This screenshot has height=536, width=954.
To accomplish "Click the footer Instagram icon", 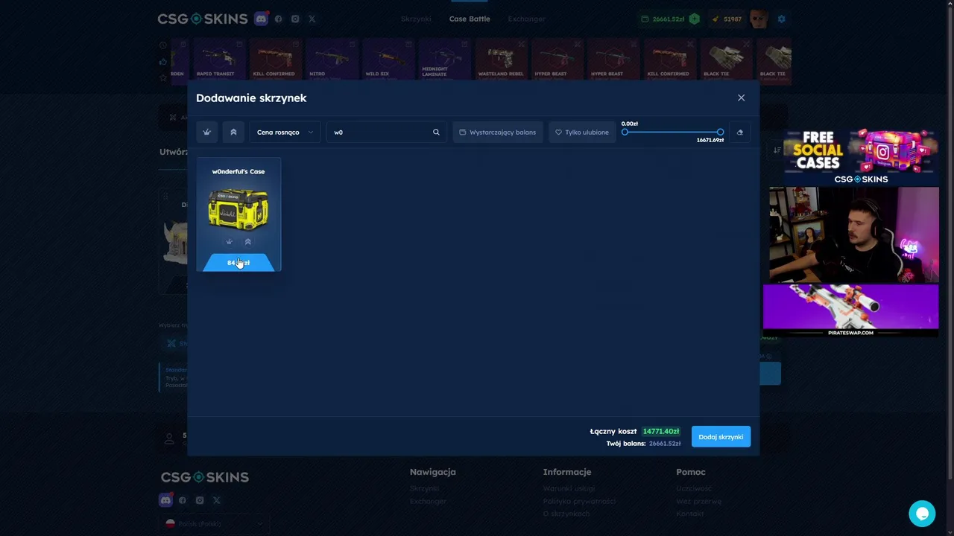I will click(200, 500).
